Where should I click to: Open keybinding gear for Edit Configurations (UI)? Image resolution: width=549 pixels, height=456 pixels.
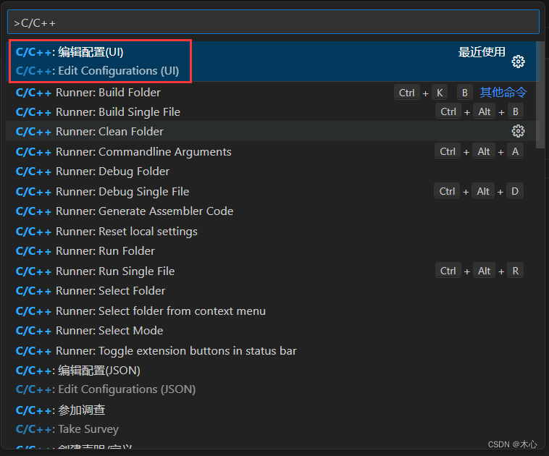(518, 62)
